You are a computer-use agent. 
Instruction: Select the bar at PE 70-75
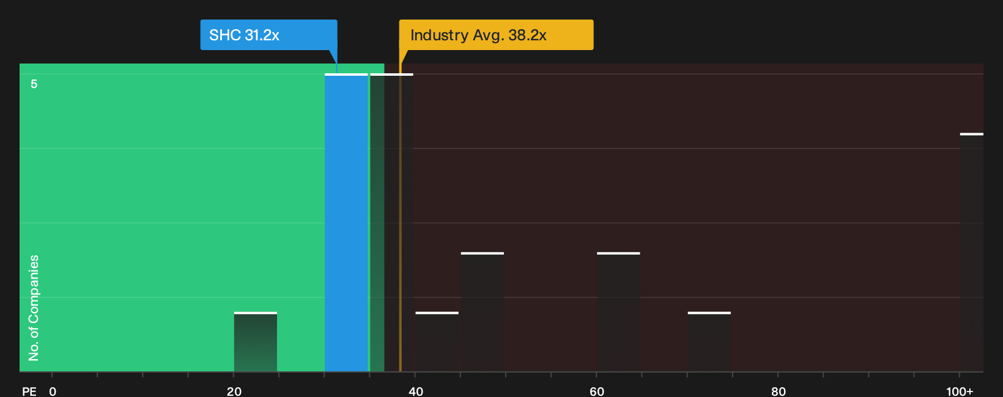(x=709, y=342)
